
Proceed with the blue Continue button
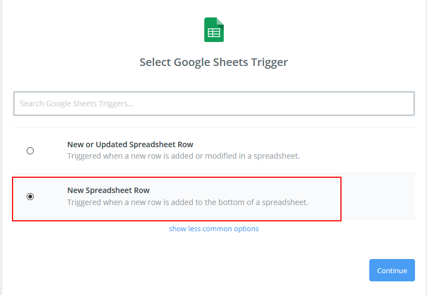pos(392,270)
